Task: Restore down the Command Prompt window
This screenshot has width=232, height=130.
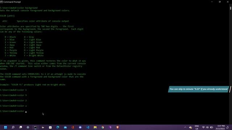Action: 220,2
